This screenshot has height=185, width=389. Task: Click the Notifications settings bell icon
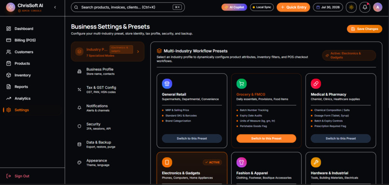(79, 108)
